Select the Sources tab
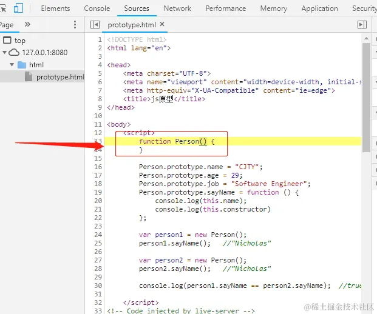This screenshot has height=314, width=377. pyautogui.click(x=137, y=8)
